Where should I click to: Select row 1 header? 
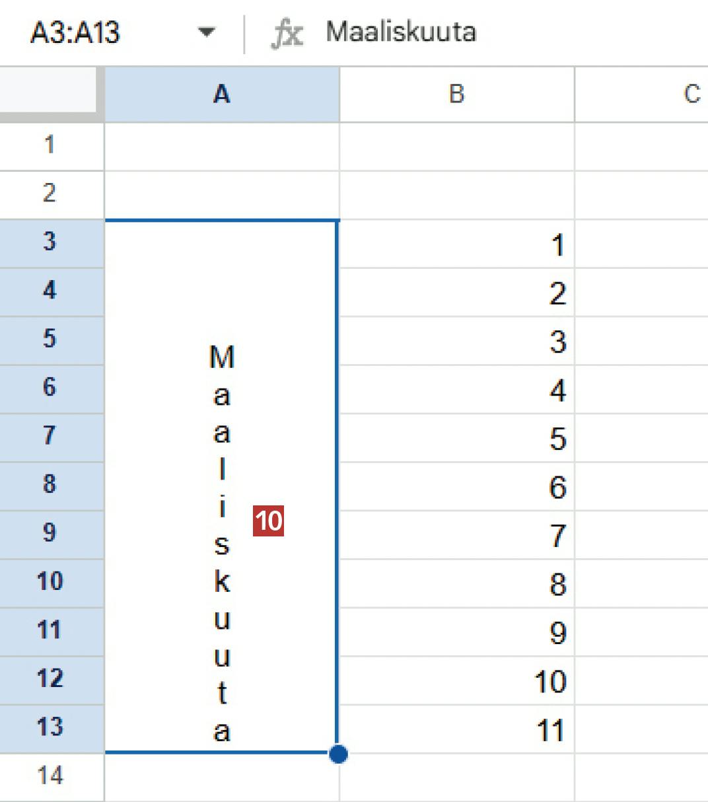click(50, 145)
